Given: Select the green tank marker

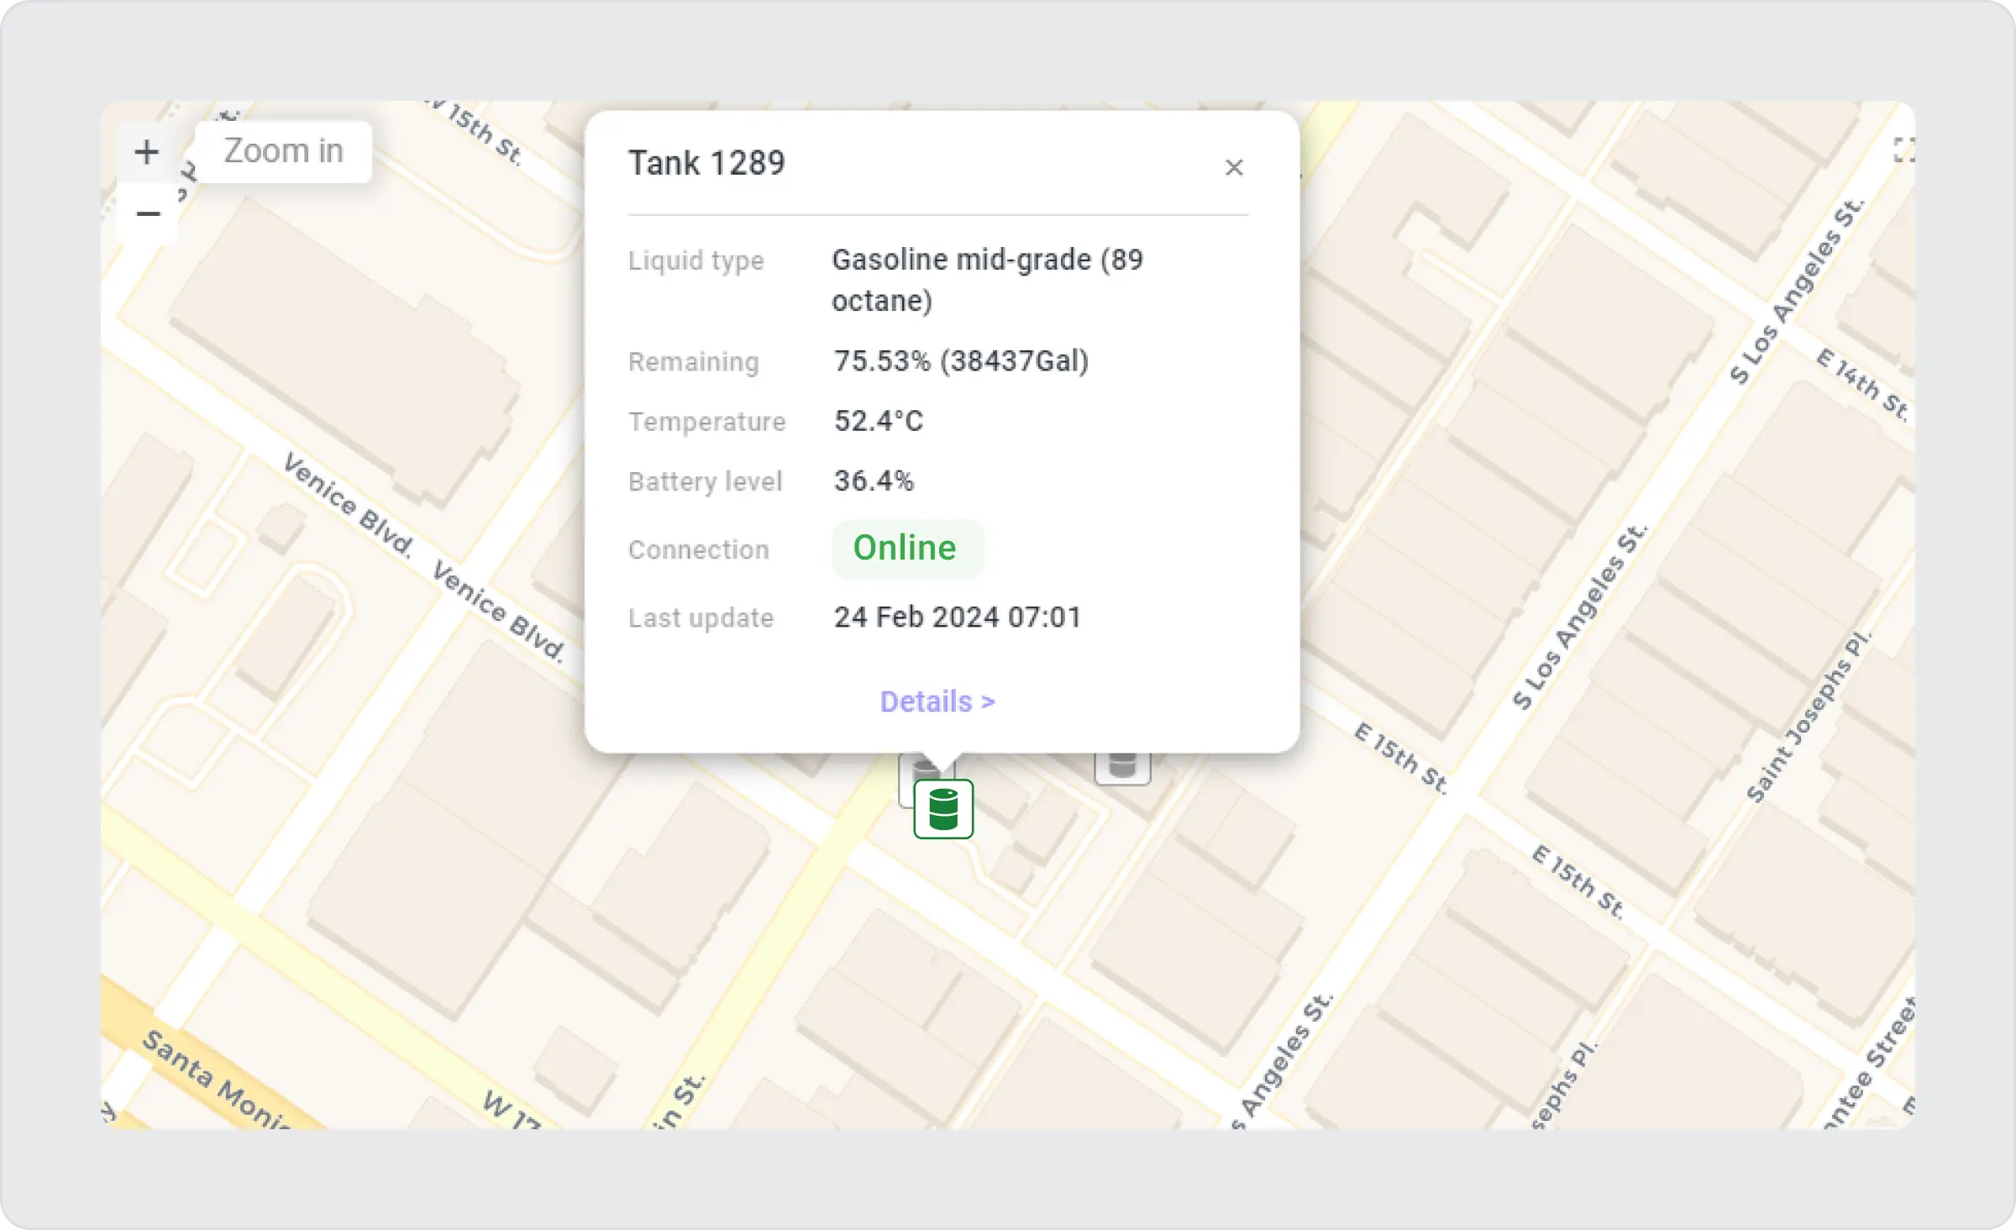Looking at the screenshot, I should (943, 809).
